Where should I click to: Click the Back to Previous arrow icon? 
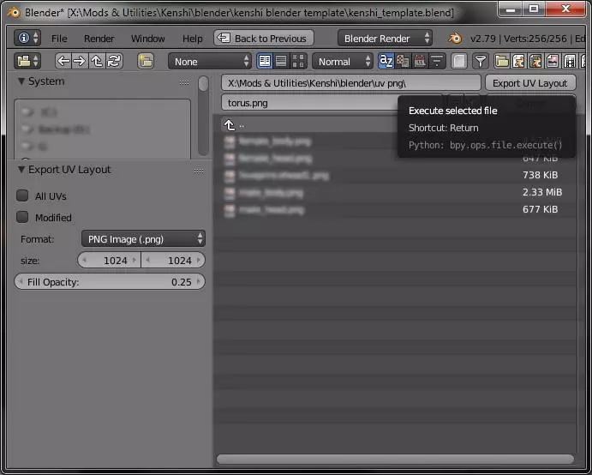pos(224,38)
